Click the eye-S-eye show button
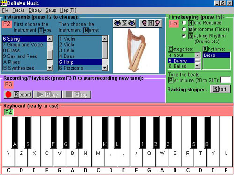The width and height of the screenshot is (234, 175). click(124, 23)
